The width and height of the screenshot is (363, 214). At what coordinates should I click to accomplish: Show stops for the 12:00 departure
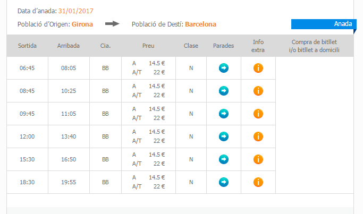pos(224,136)
